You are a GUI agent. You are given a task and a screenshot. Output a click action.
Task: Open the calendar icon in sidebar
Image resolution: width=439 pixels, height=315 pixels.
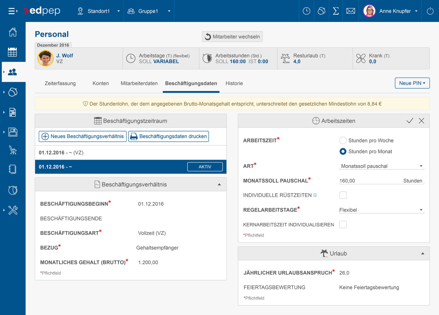[13, 52]
